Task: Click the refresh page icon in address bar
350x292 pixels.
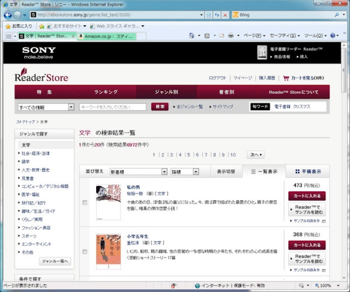Action: click(217, 15)
